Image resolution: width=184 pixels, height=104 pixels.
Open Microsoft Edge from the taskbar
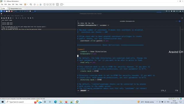coord(55,102)
